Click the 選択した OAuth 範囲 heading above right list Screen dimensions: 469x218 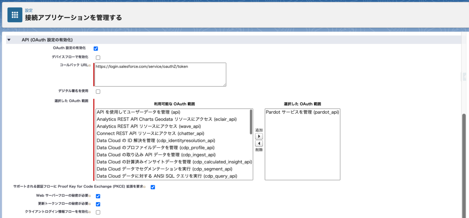(302, 104)
